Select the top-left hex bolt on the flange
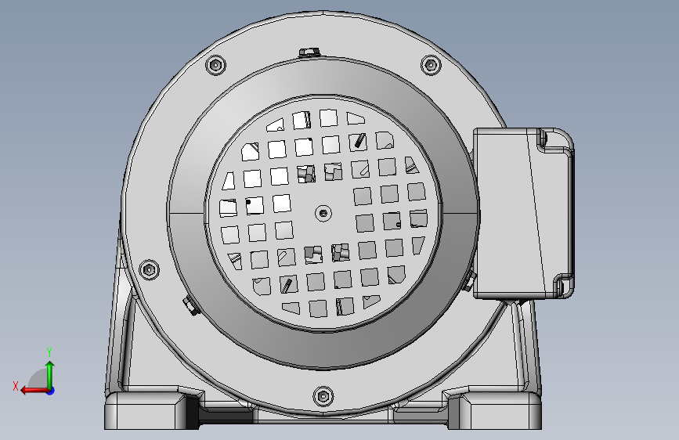 (215, 66)
